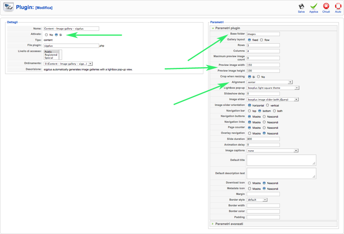Open the Alignment dropdown
This screenshot has height=234, width=344.
(x=270, y=82)
